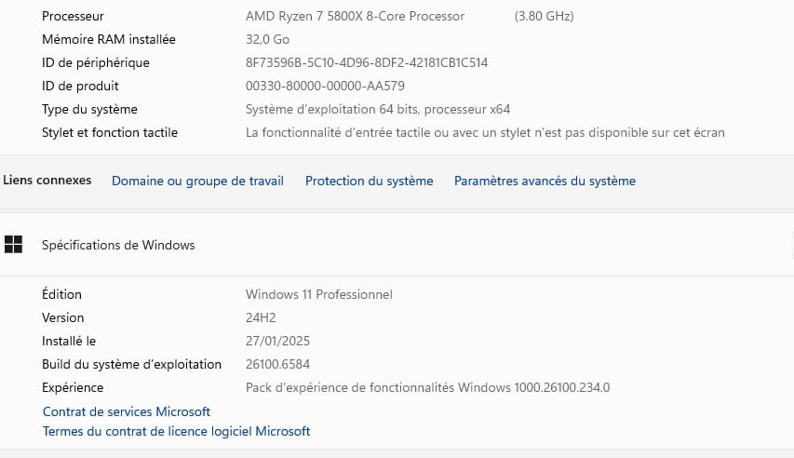
Task: Open Termes du contrat de licence logiciel Microsoft
Action: coord(176,431)
